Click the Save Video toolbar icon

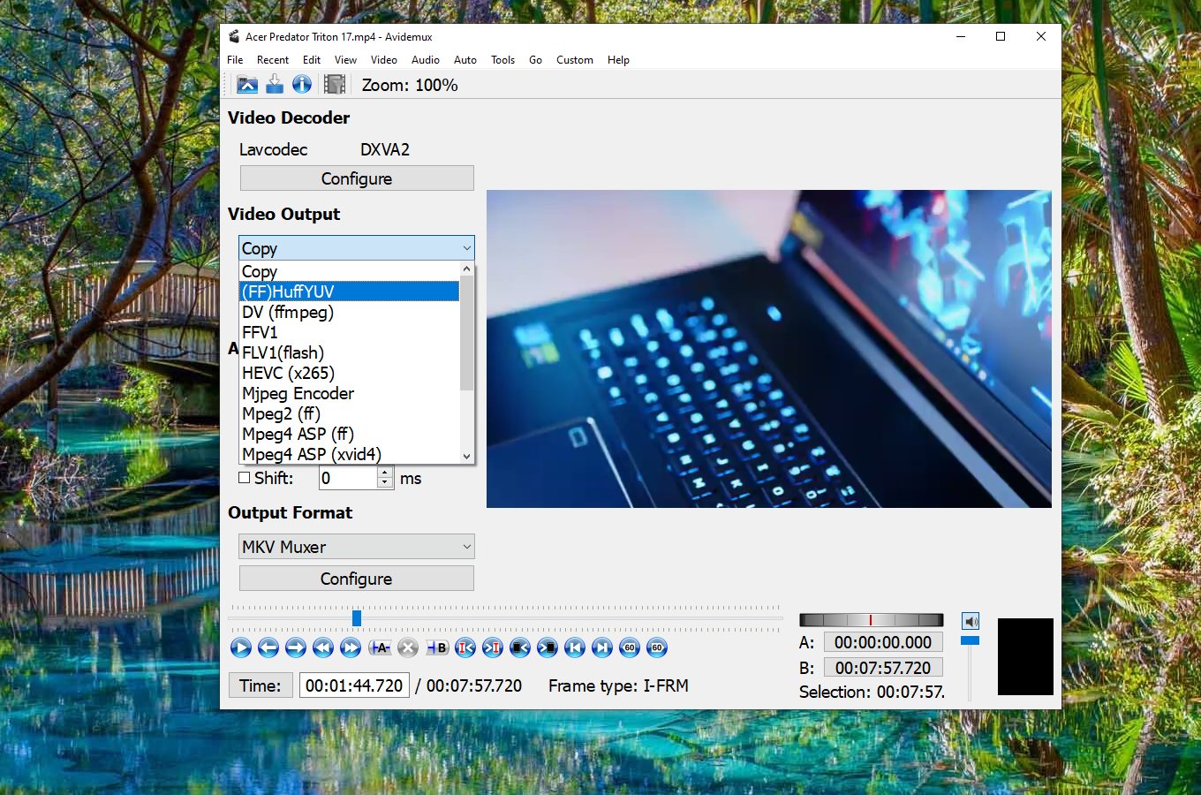275,85
